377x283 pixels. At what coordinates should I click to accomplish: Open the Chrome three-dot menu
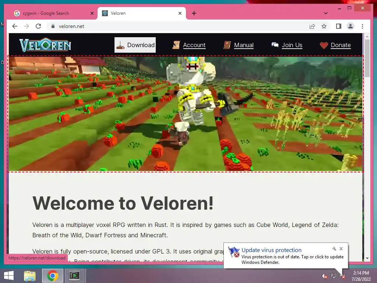pos(362,26)
